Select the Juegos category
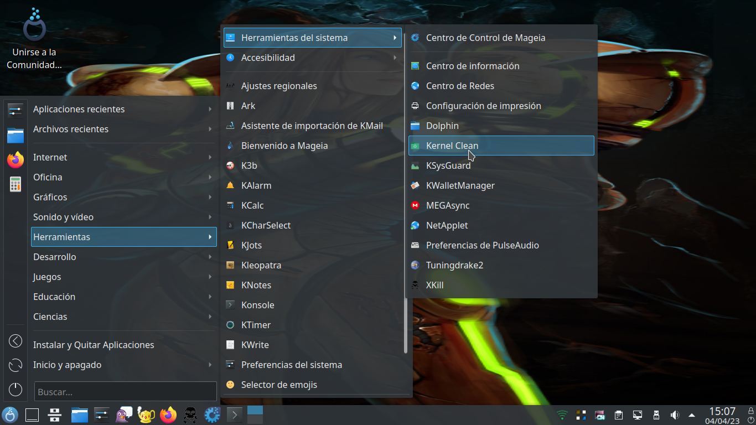 tap(123, 277)
